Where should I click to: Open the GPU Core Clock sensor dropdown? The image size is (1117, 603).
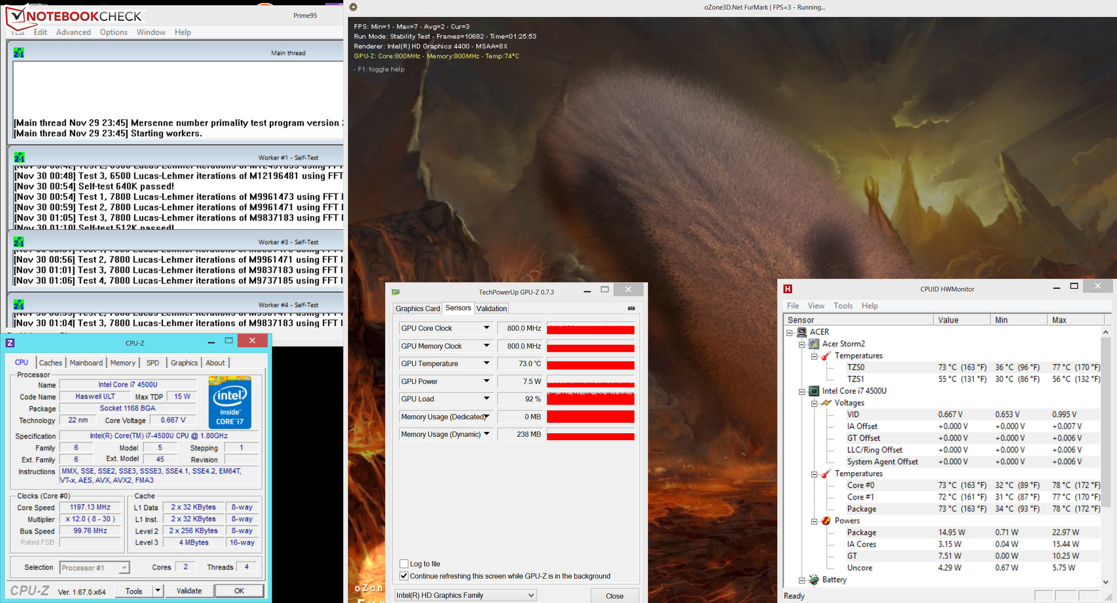[x=486, y=328]
